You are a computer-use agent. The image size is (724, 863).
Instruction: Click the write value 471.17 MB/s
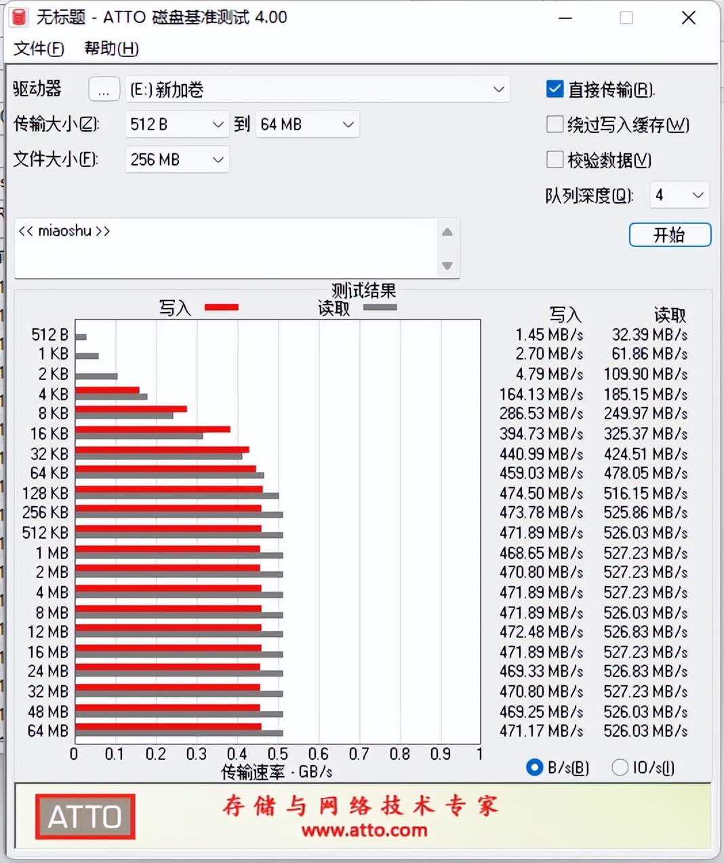coord(541,731)
